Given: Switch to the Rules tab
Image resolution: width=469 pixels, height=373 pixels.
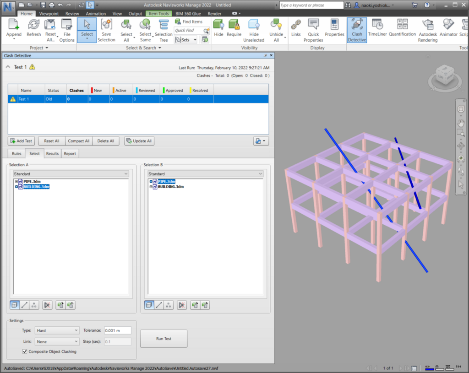Looking at the screenshot, I should pyautogui.click(x=16, y=154).
